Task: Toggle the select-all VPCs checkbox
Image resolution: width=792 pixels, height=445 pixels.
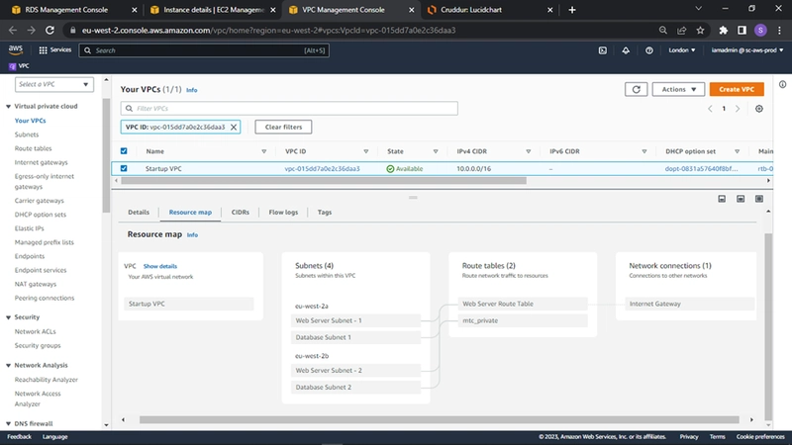Action: coord(124,151)
